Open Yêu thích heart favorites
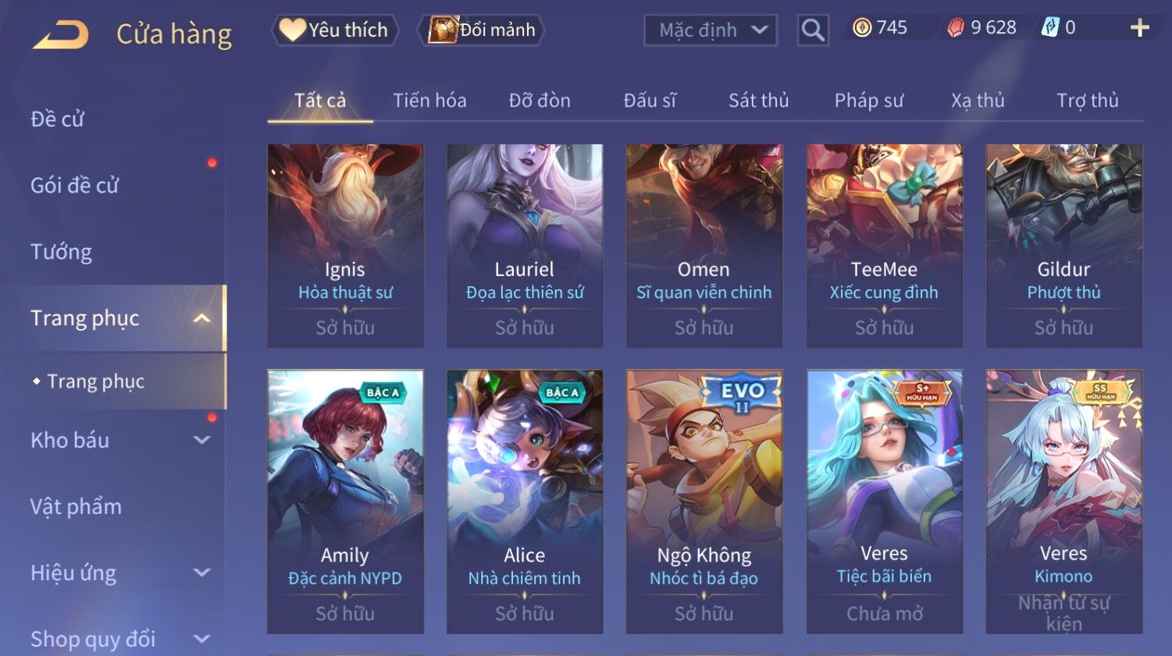This screenshot has width=1172, height=656. (335, 30)
